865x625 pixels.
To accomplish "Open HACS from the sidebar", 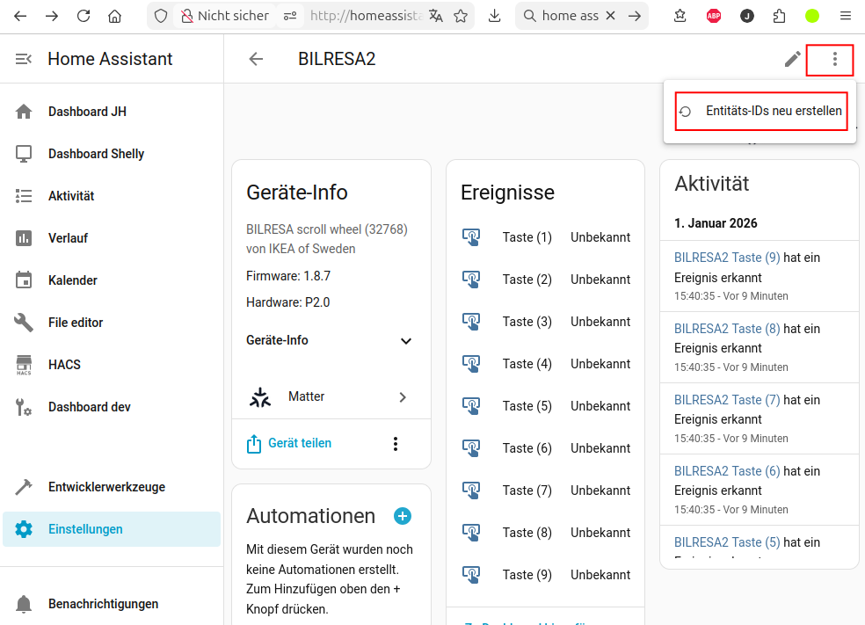I will click(x=64, y=365).
